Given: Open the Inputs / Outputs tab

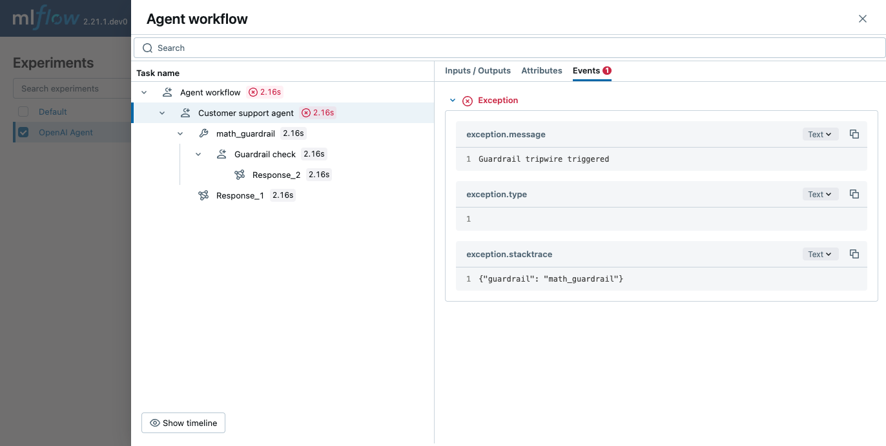Looking at the screenshot, I should (x=478, y=71).
